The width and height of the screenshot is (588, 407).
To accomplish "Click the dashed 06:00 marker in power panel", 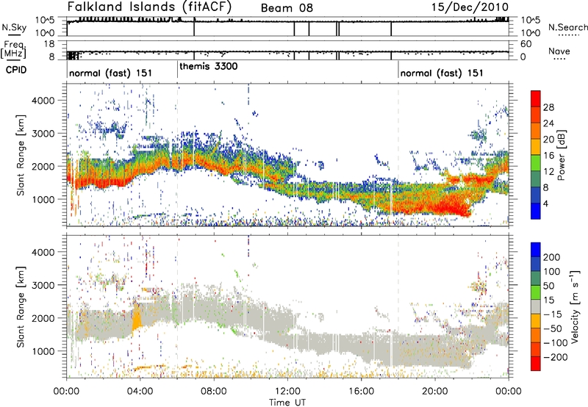I will (x=177, y=155).
